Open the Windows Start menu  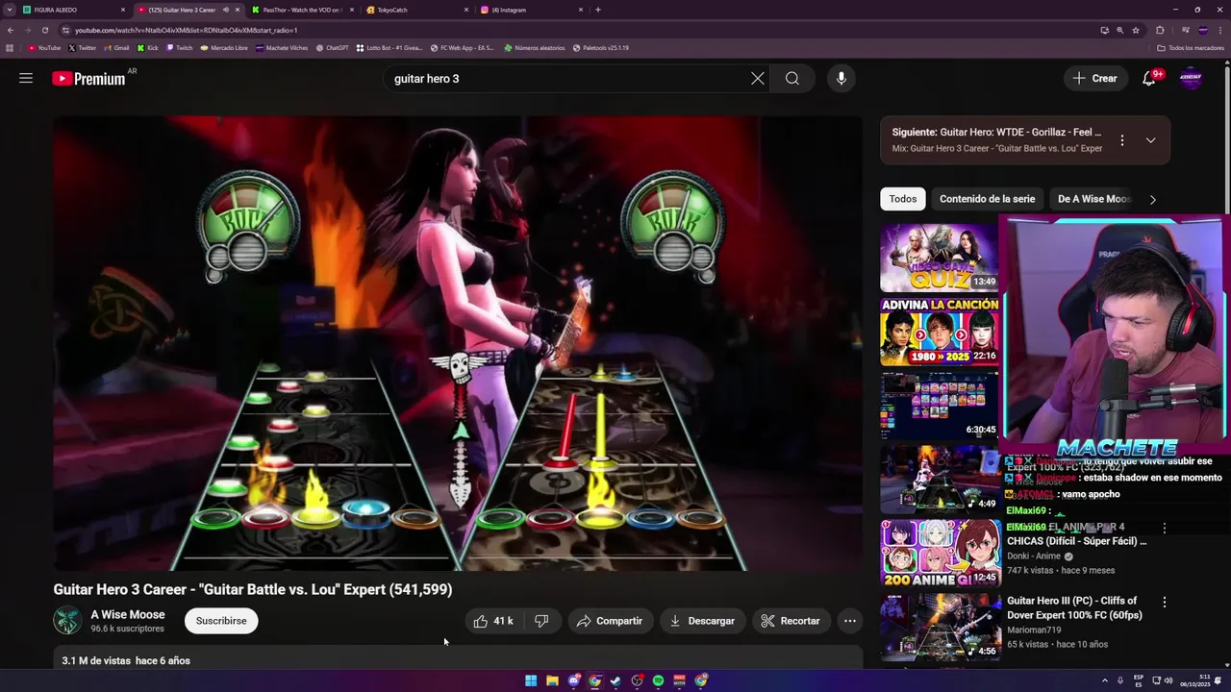click(x=531, y=680)
